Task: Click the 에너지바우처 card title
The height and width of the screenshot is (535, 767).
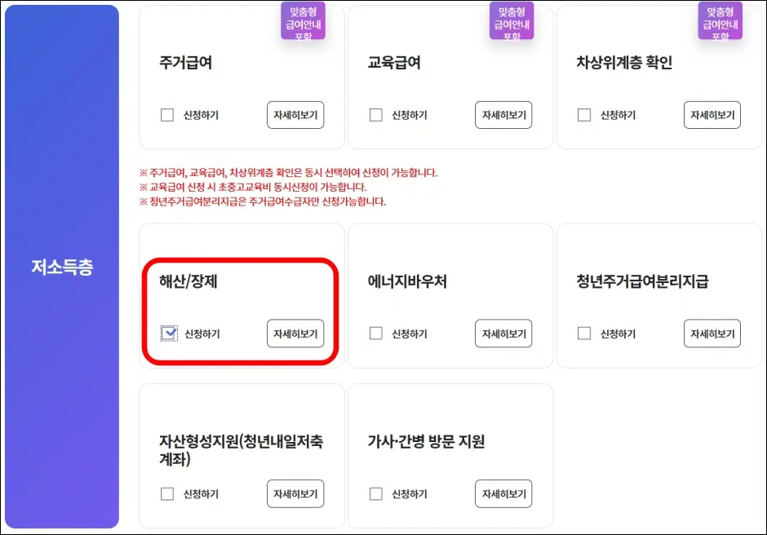Action: 407,281
